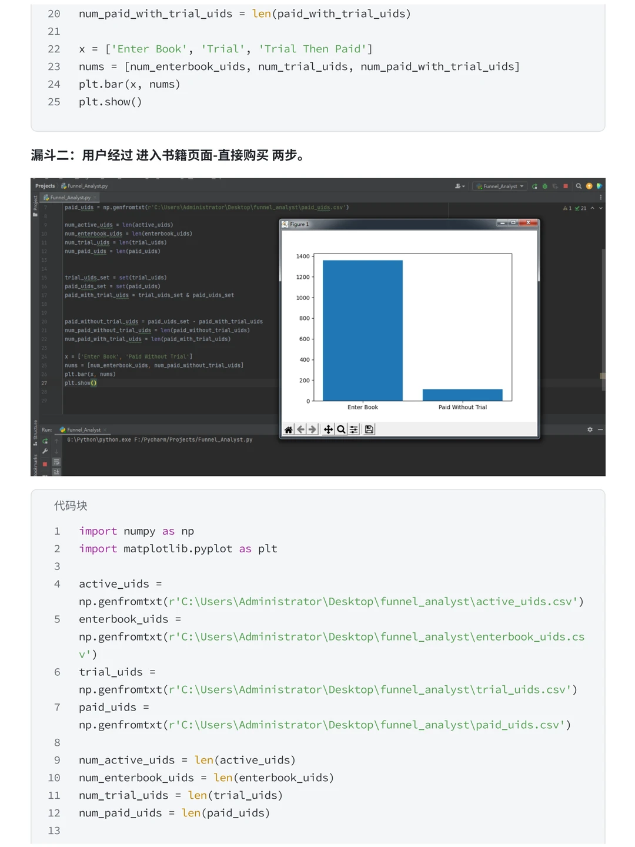
Task: Toggle soft-wrap icon in Run panel
Action: coord(56,462)
